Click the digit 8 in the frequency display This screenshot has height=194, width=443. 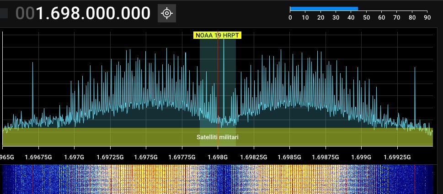78,14
